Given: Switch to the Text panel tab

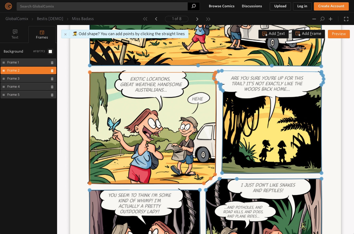Looking at the screenshot, I should pos(15,34).
